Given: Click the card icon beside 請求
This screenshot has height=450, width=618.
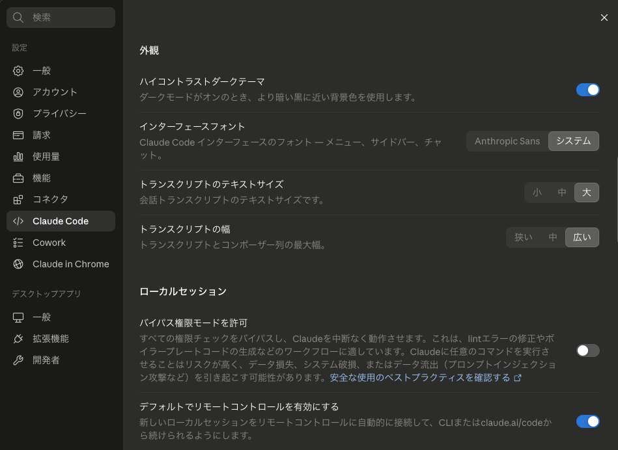Looking at the screenshot, I should tap(18, 135).
